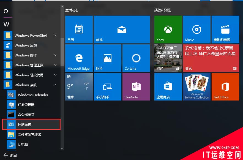
Task: Open the 照片 photos tile
Action: click(x=108, y=58)
